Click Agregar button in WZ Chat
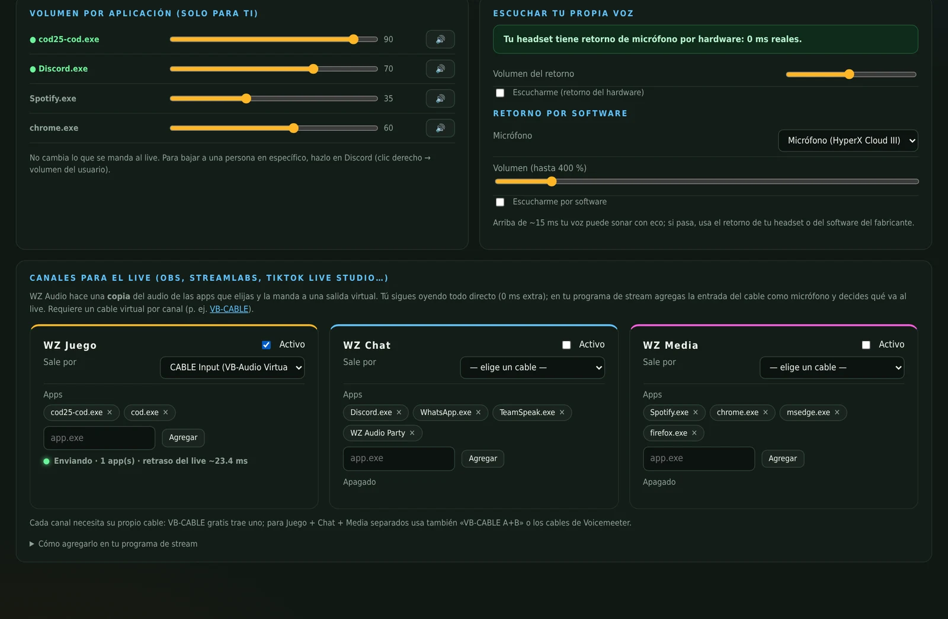The width and height of the screenshot is (948, 619). pos(483,458)
